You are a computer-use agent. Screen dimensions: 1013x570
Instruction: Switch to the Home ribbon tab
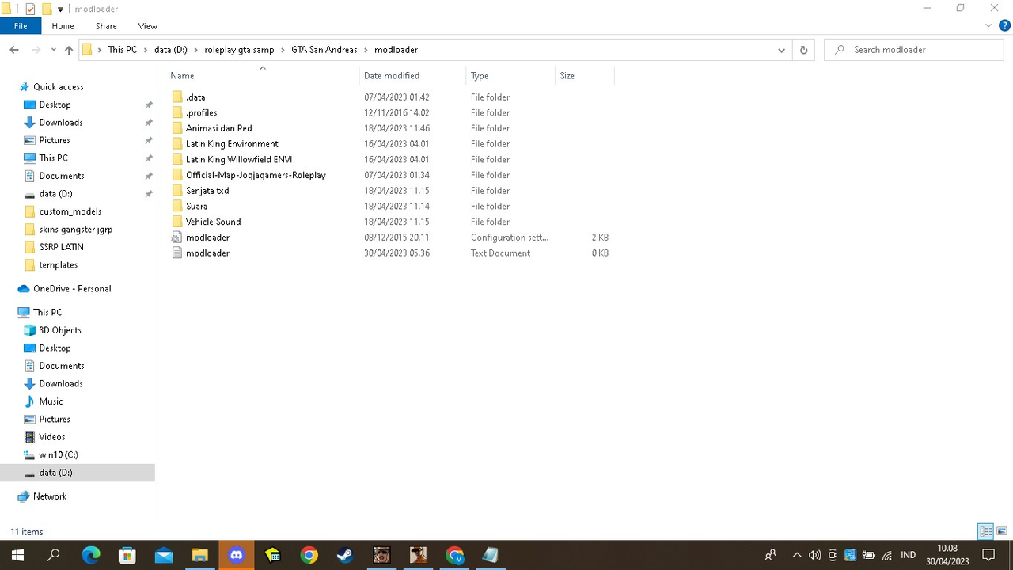pyautogui.click(x=63, y=26)
